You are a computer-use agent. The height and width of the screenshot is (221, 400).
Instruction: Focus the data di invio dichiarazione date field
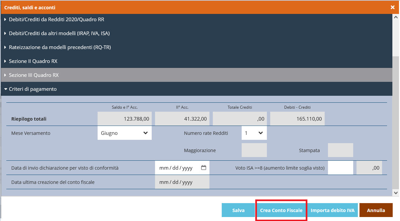[176, 168]
